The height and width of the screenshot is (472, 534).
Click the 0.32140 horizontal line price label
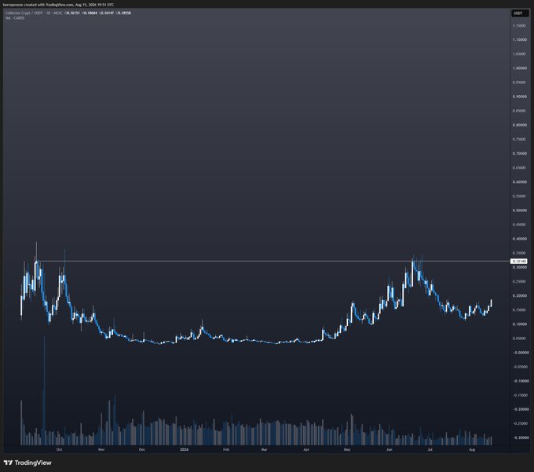point(519,262)
